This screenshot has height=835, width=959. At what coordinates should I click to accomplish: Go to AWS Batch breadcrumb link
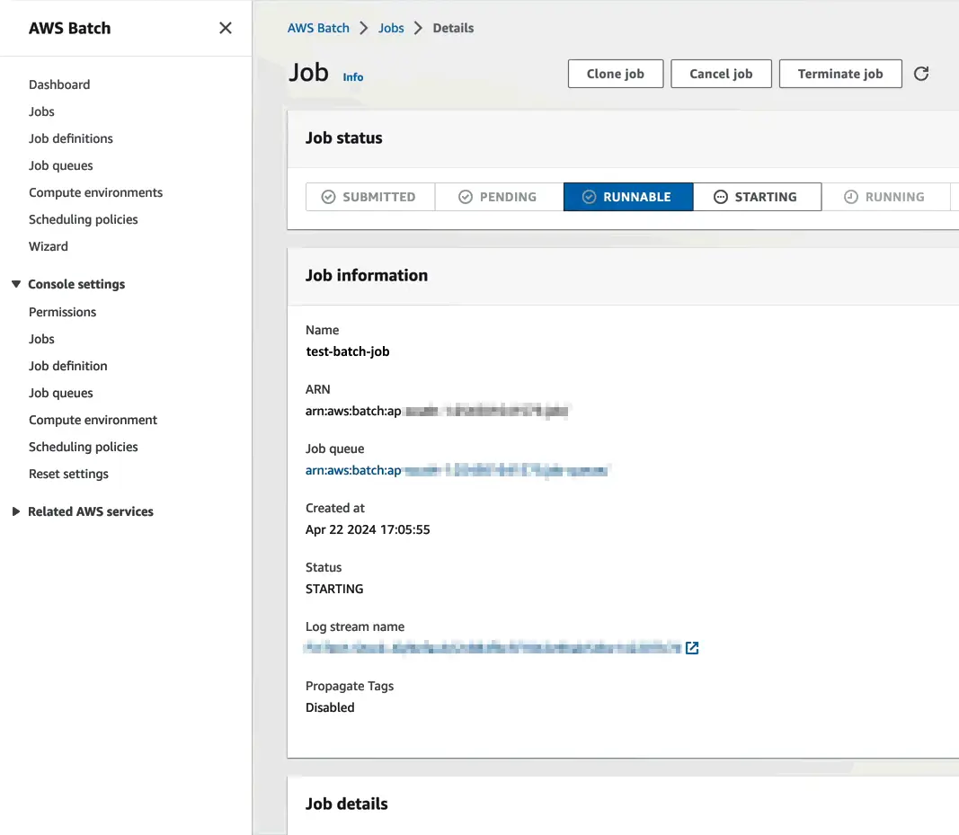319,28
